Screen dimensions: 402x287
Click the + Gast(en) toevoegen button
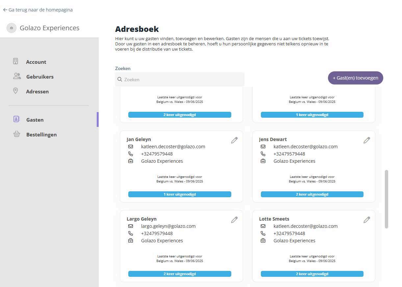(x=355, y=78)
